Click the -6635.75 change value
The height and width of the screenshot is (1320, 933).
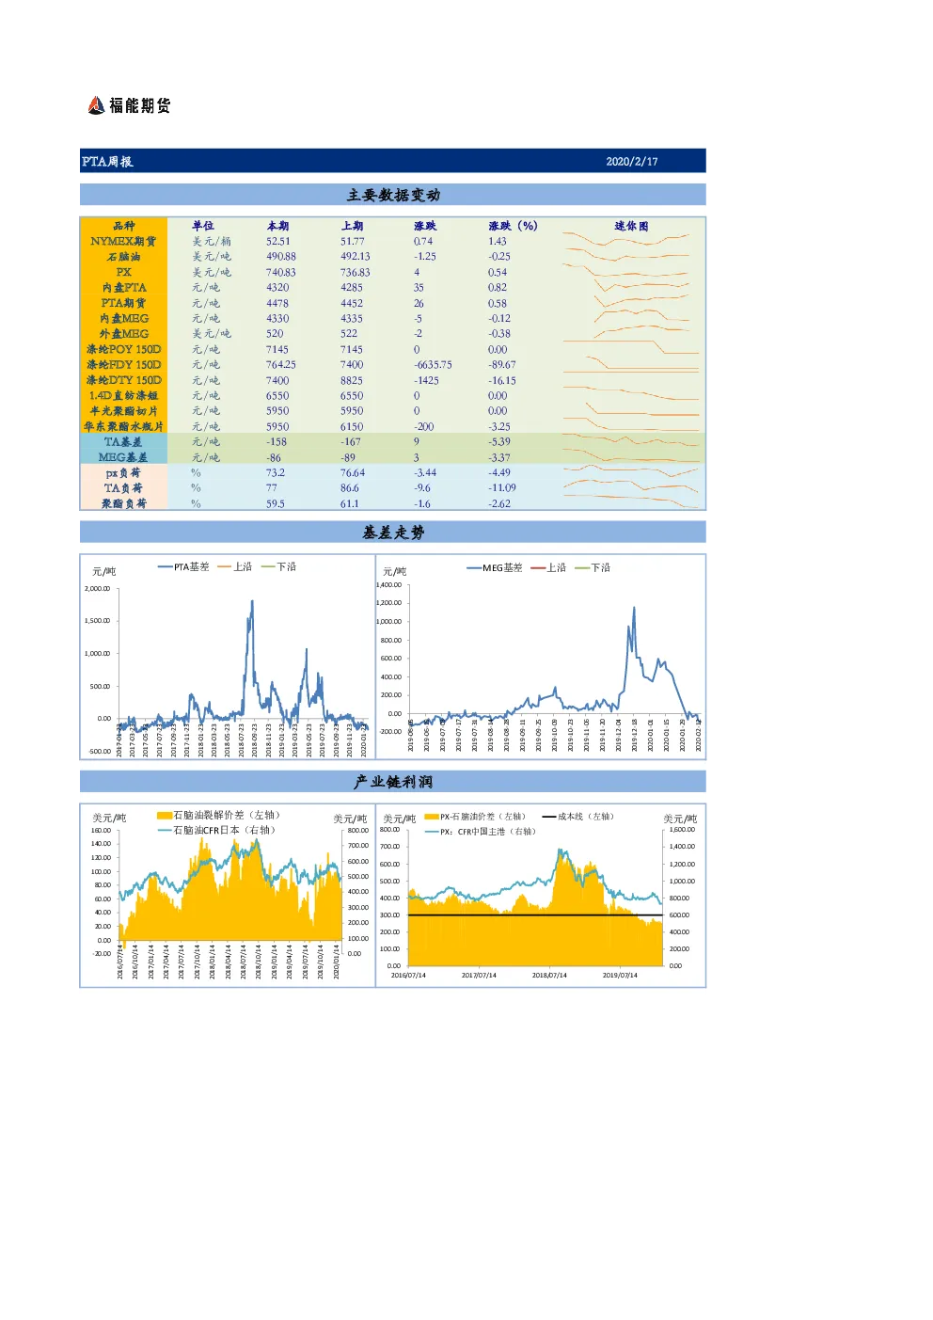tap(433, 365)
